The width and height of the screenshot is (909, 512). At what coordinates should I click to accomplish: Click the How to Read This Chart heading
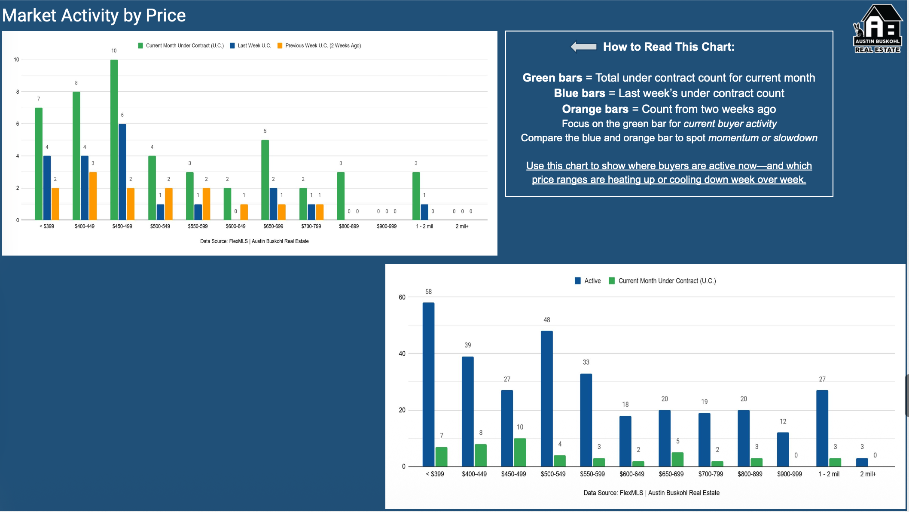(668, 47)
